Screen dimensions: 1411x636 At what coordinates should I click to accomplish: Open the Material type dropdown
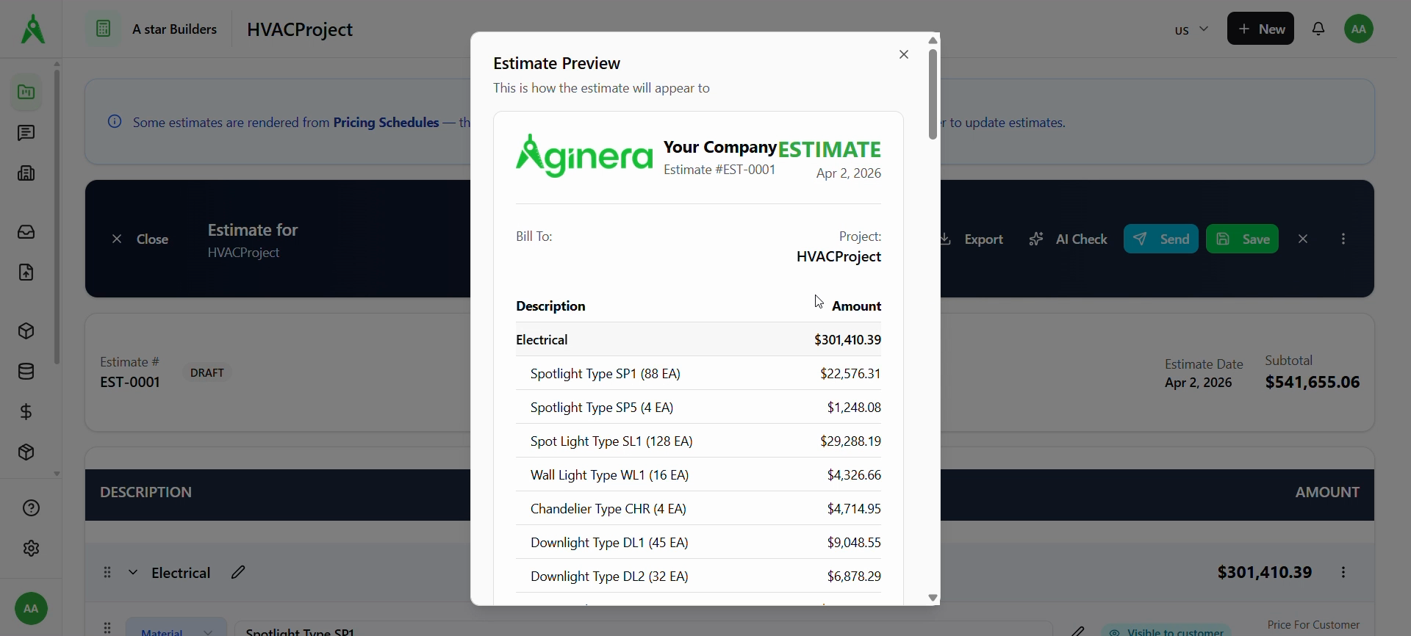pos(176,630)
